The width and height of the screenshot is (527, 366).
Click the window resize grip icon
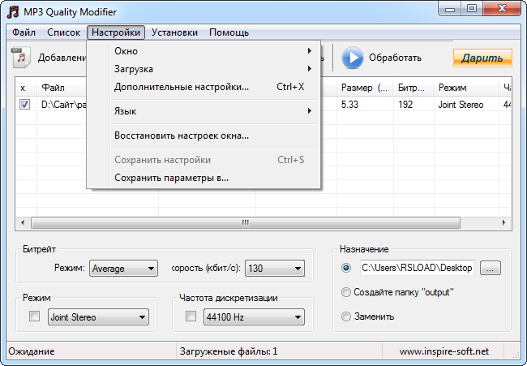[x=515, y=355]
